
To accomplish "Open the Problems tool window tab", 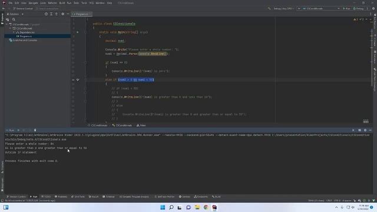I will click(61, 197).
